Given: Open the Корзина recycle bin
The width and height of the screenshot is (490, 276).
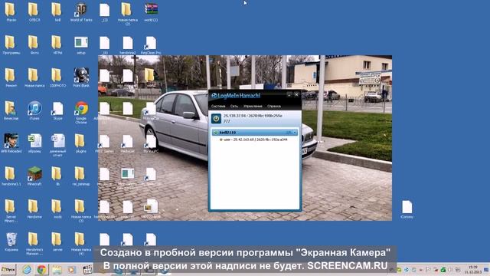Looking at the screenshot, I should pyautogui.click(x=11, y=242).
